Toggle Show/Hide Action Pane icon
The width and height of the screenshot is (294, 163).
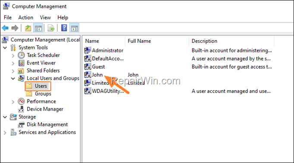[x=75, y=28]
